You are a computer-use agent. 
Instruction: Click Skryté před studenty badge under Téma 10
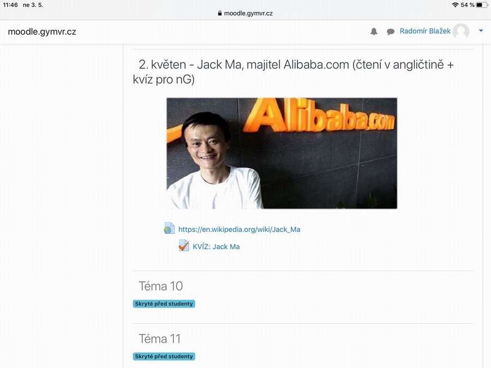[164, 304]
